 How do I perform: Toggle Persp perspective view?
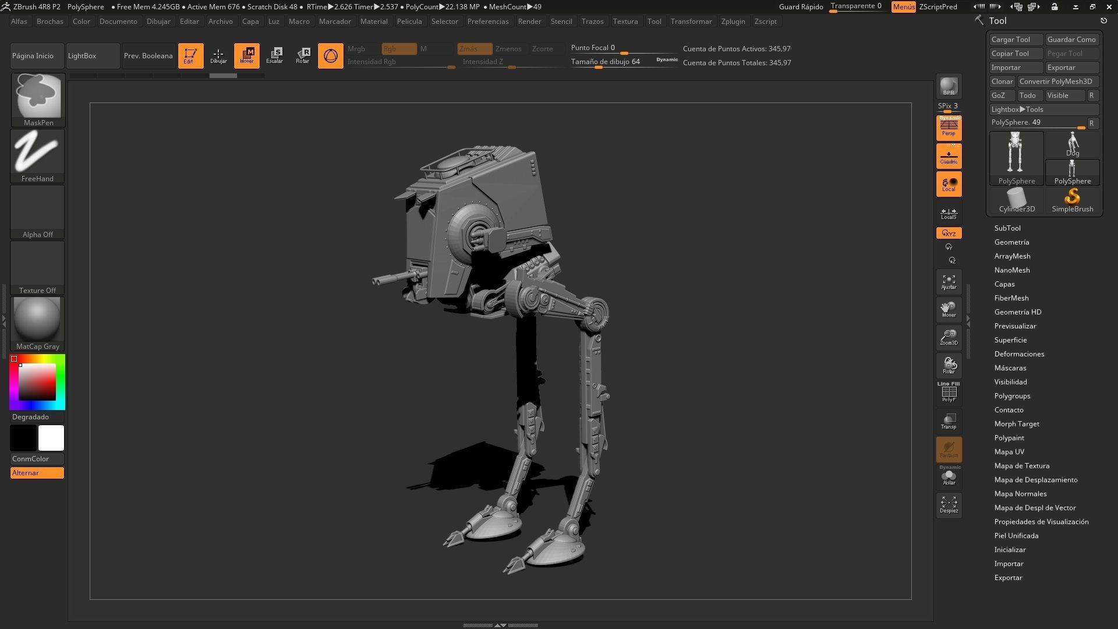(x=949, y=128)
